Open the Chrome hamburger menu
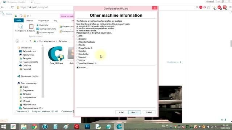Screen dimensions: 232x130 [x=231, y=7]
